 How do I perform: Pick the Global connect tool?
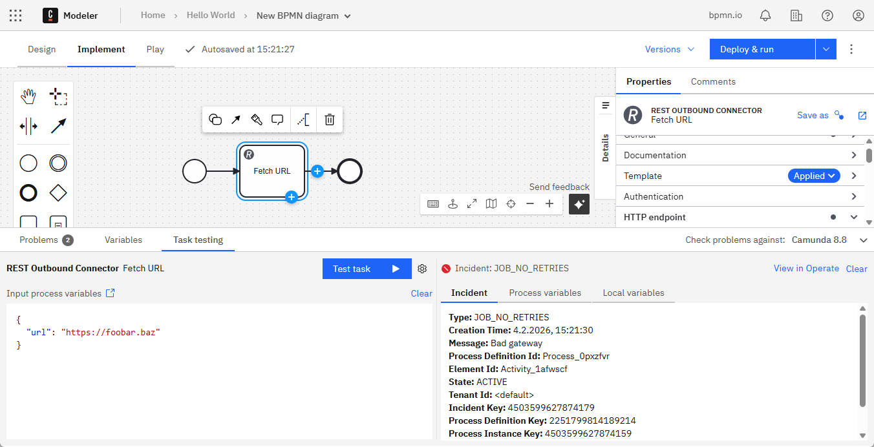59,126
